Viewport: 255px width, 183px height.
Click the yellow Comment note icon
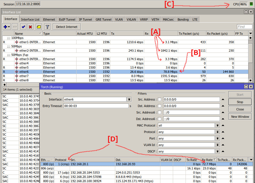[x=39, y=27]
